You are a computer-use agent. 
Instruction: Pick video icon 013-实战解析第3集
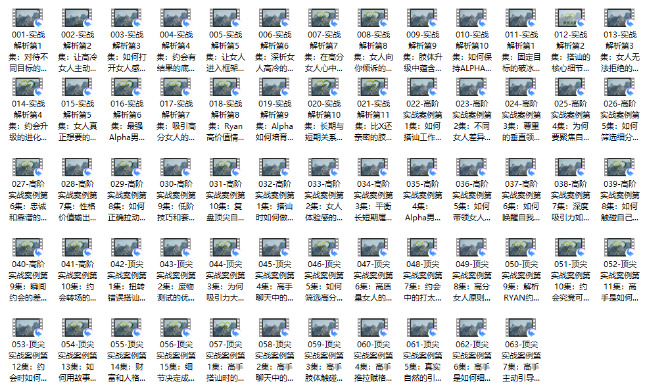pos(620,18)
